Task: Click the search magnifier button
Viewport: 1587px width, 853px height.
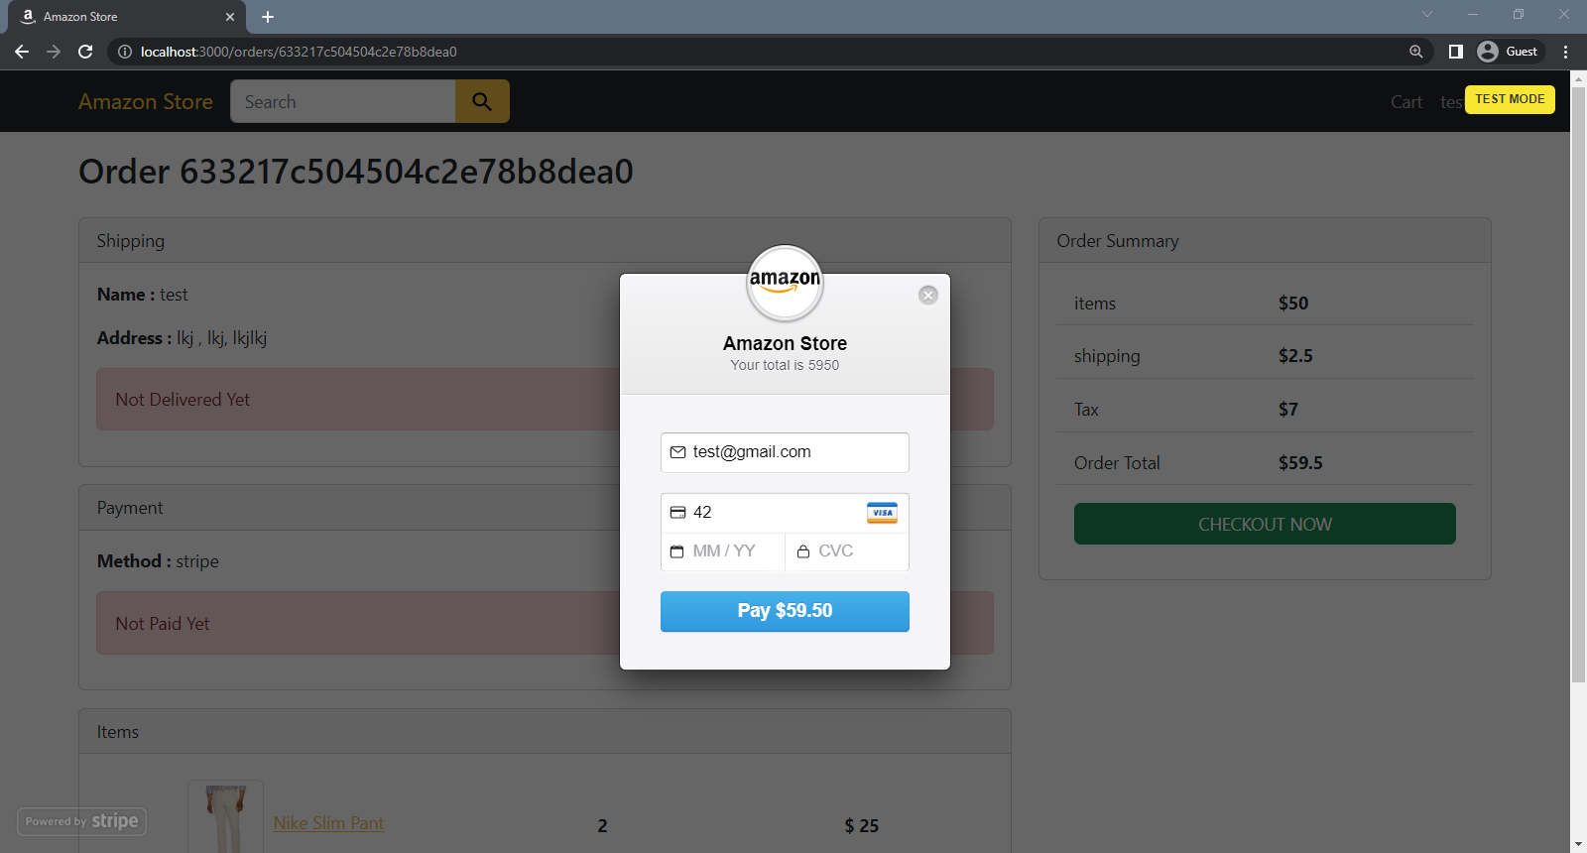Action: (482, 101)
